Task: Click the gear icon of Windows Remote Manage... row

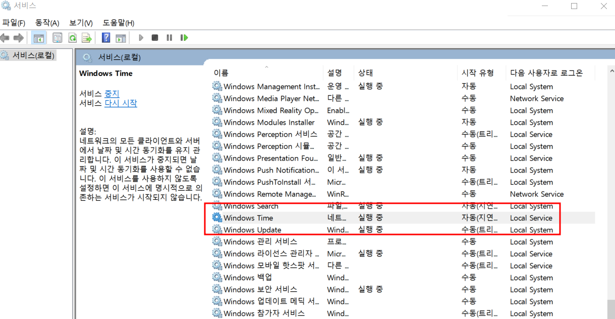Action: click(x=217, y=194)
